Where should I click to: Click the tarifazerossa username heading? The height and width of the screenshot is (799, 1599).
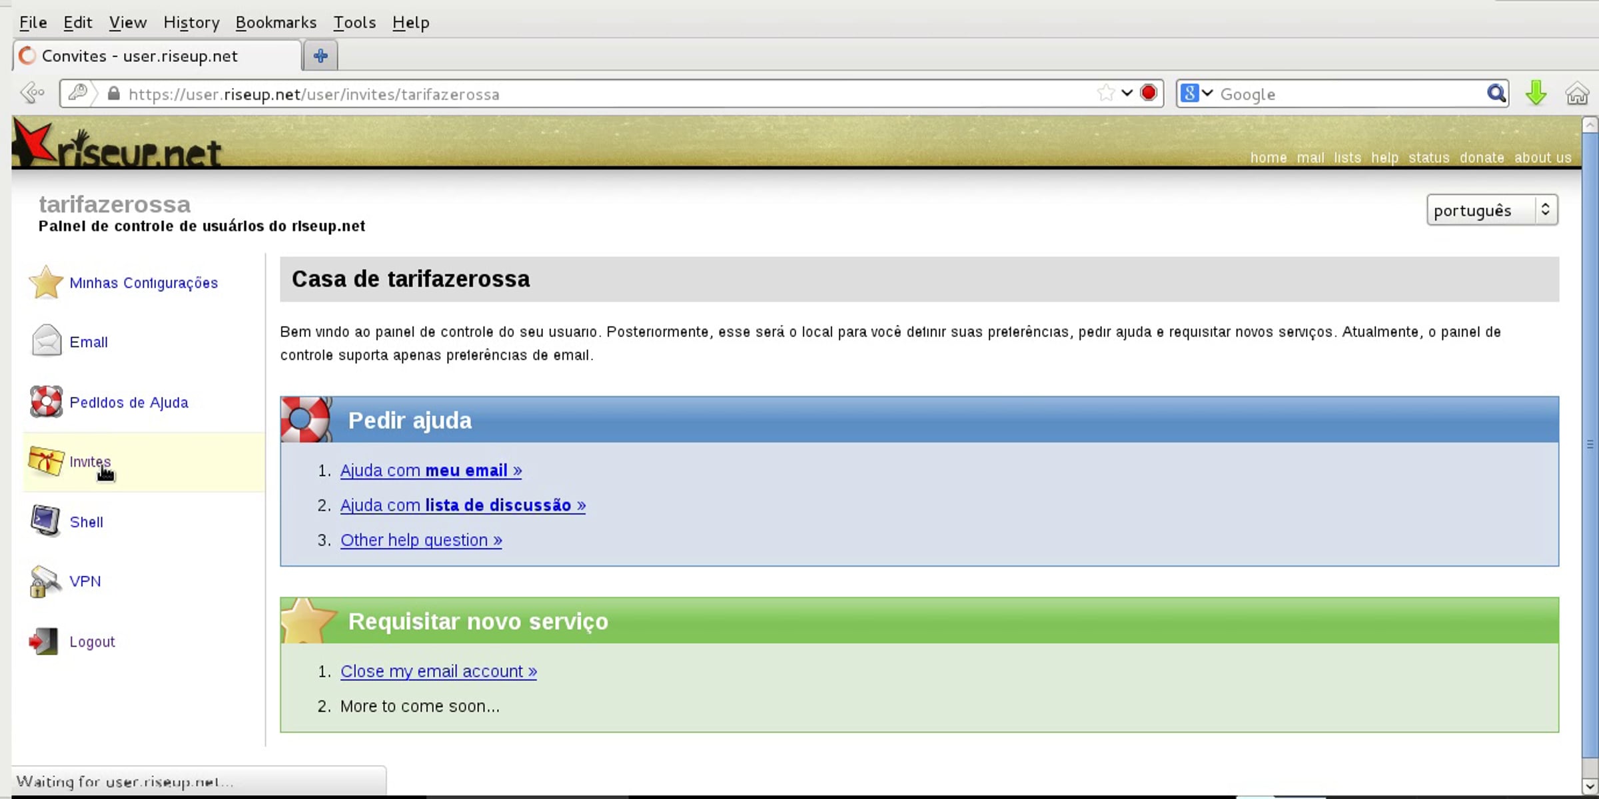[x=115, y=204]
